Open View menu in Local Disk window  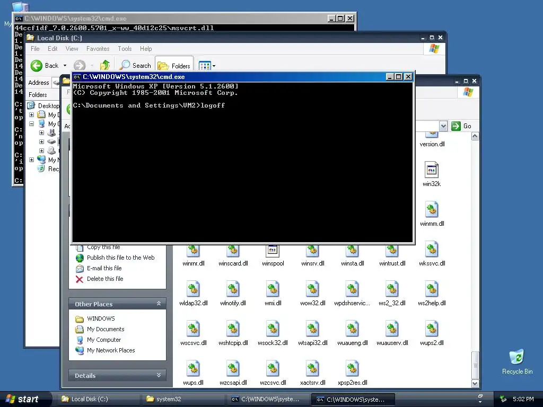[72, 49]
